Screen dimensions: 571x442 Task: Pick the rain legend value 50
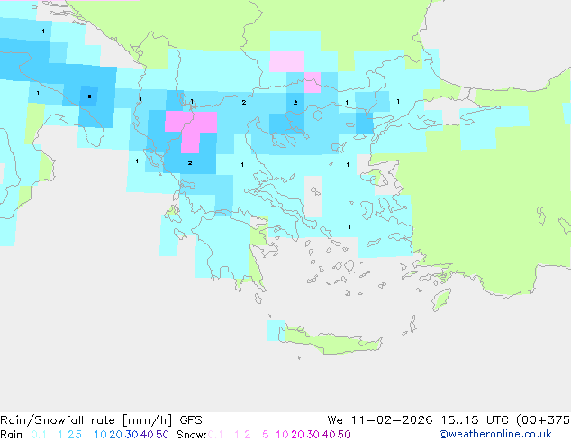pyautogui.click(x=162, y=435)
